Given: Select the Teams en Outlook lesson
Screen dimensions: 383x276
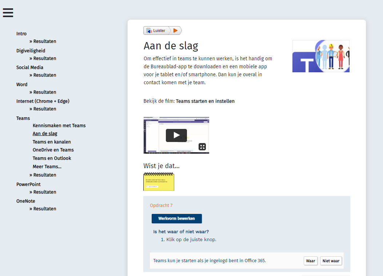Looking at the screenshot, I should point(52,158).
